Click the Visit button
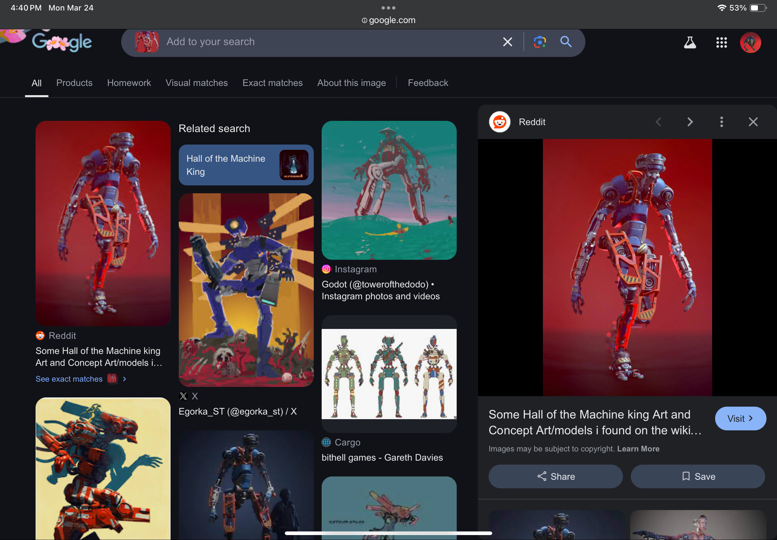Screen dimensions: 777x540 pos(740,418)
